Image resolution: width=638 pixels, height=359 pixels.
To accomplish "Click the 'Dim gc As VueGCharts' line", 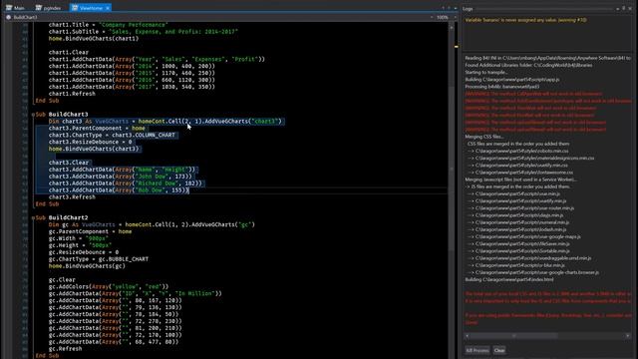I will (x=152, y=224).
